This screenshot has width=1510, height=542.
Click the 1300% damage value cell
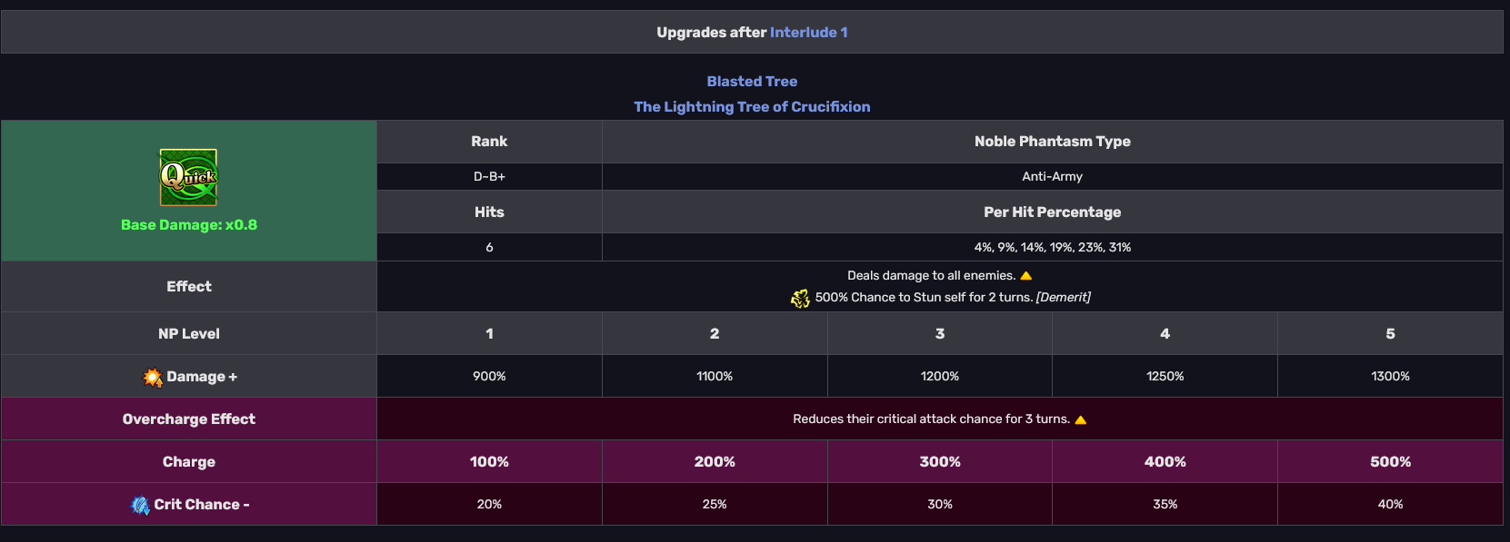[1390, 376]
